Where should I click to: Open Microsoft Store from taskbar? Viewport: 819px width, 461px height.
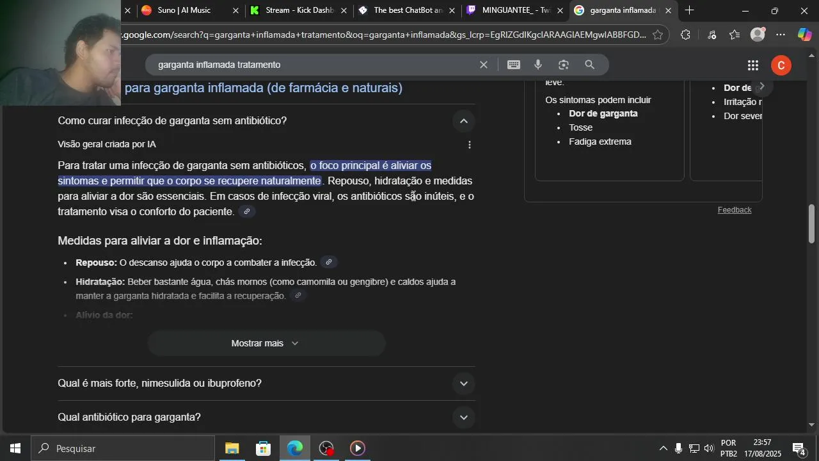(x=263, y=448)
